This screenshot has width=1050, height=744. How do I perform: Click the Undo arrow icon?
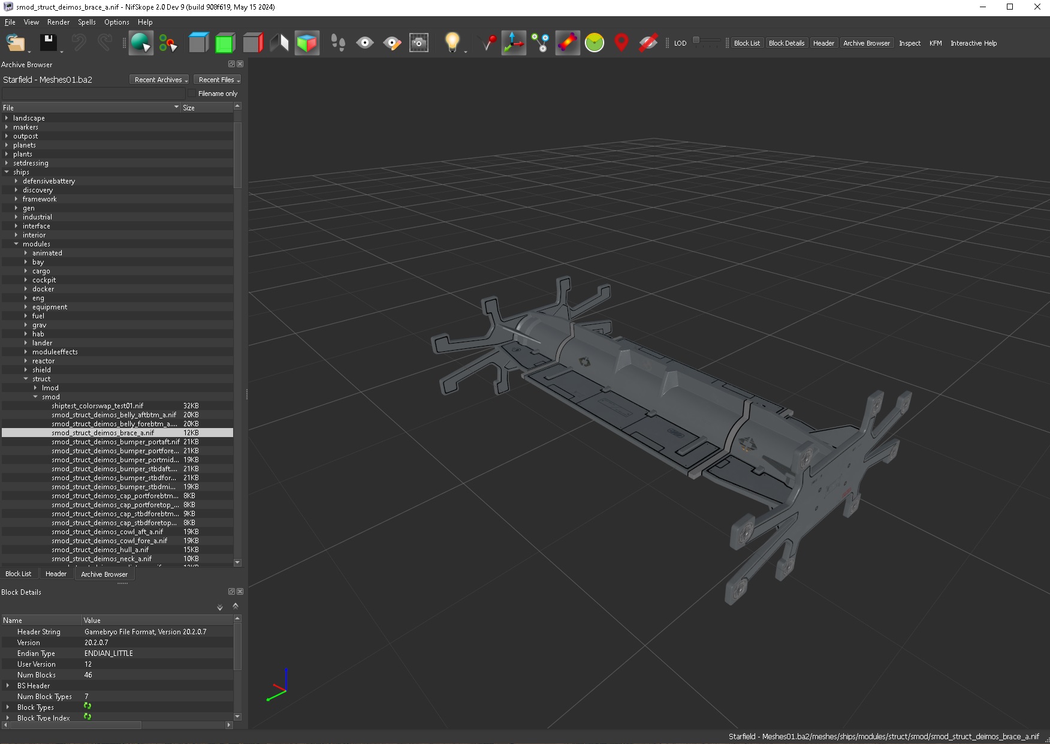pyautogui.click(x=79, y=43)
